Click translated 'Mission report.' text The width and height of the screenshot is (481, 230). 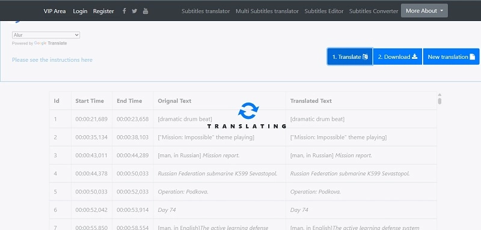354,156
